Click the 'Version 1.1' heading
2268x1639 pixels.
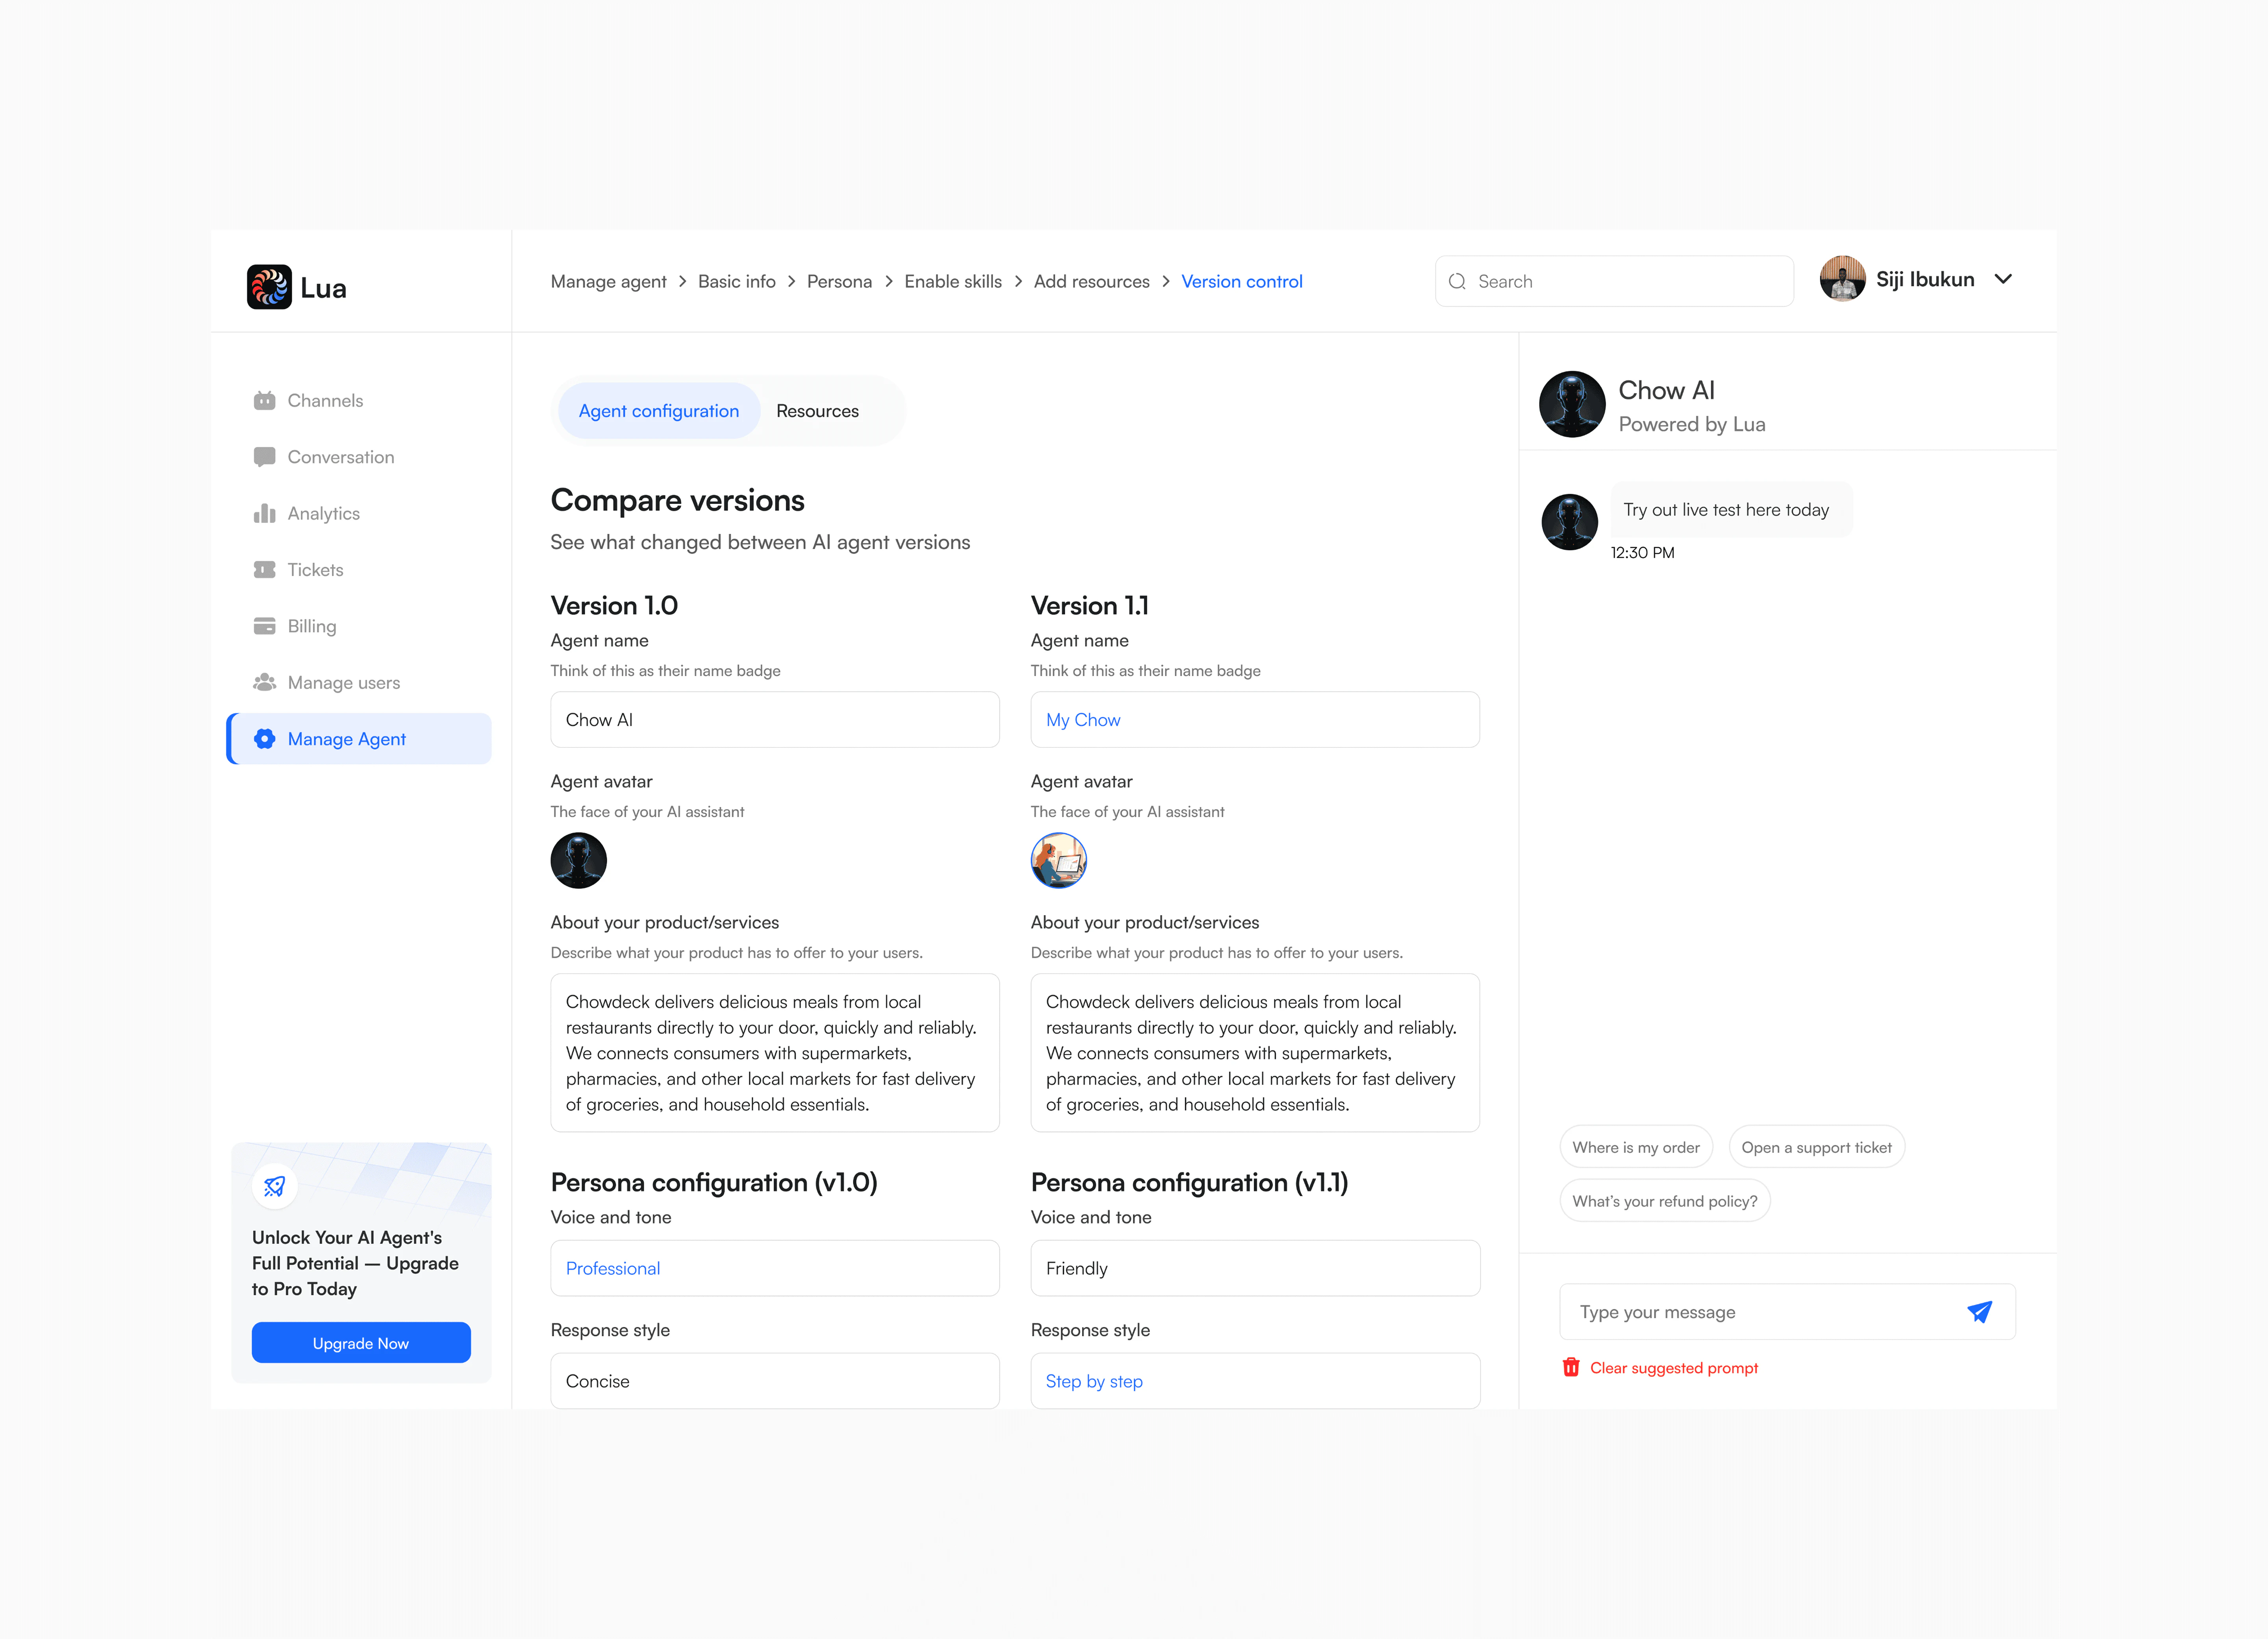click(x=1090, y=606)
